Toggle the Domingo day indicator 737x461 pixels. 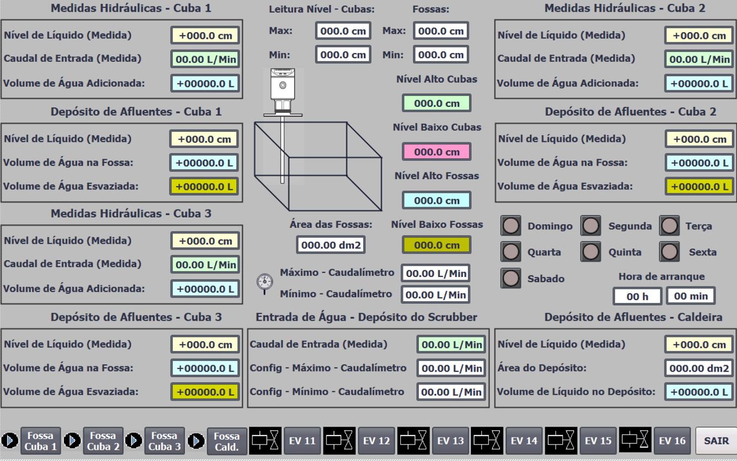coord(511,226)
